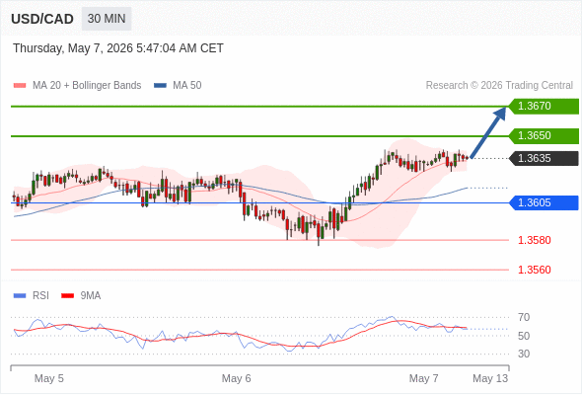Click the 9MA red legend swatch
Viewport: 582px width, 395px height.
click(x=67, y=296)
